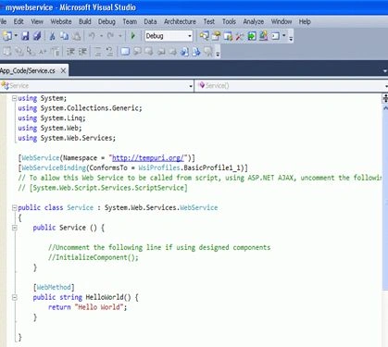The width and height of the screenshot is (388, 347).
Task: Open the Debug menu
Action: tap(106, 21)
